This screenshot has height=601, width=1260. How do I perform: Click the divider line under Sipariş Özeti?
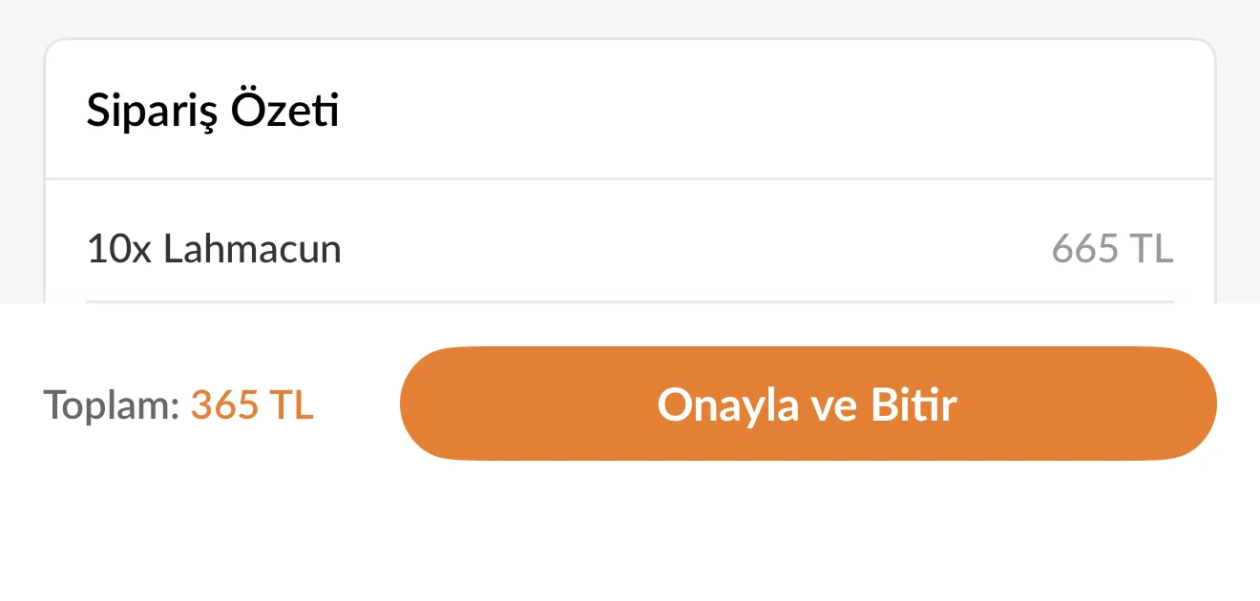click(x=630, y=178)
